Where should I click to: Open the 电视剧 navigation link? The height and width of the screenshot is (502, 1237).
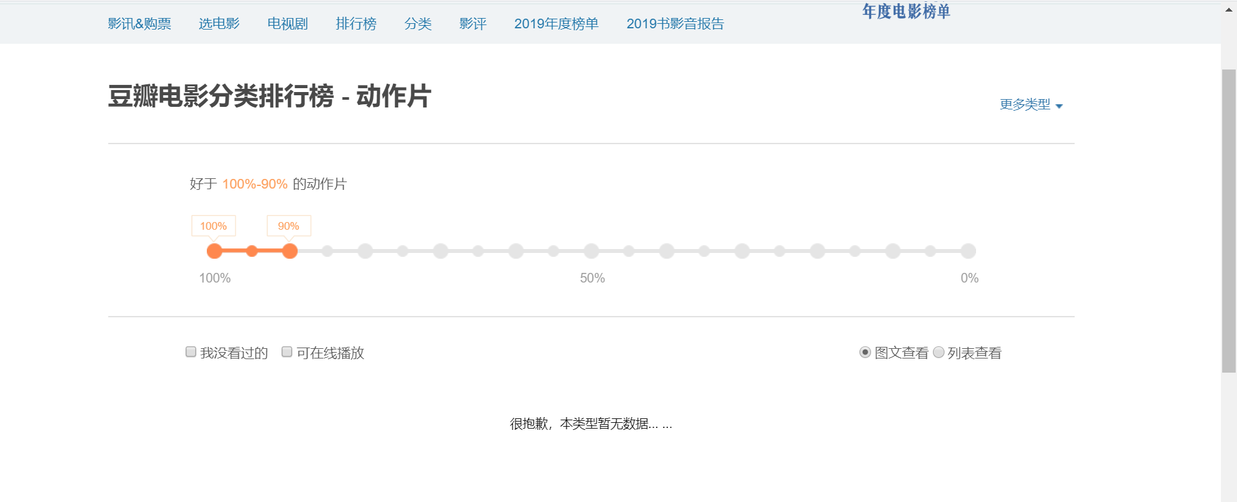click(287, 24)
